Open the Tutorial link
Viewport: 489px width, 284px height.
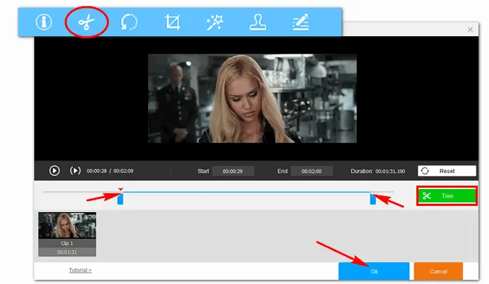tap(80, 270)
